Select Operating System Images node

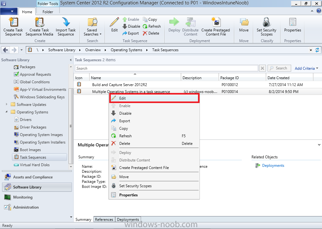[41, 135]
